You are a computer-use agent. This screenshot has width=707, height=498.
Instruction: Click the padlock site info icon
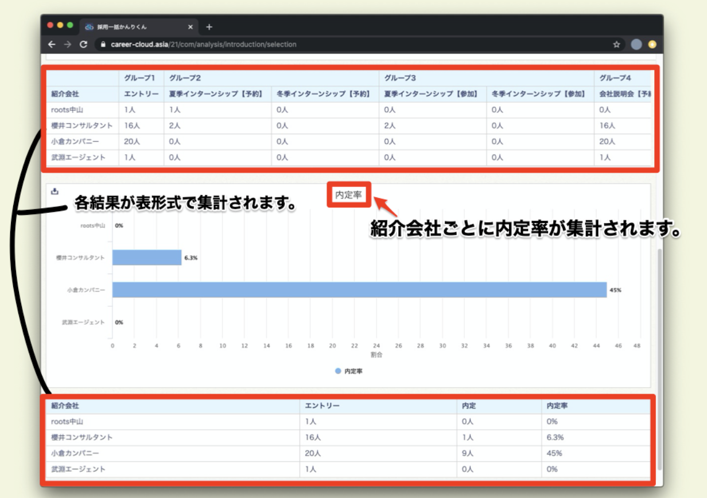click(x=102, y=44)
